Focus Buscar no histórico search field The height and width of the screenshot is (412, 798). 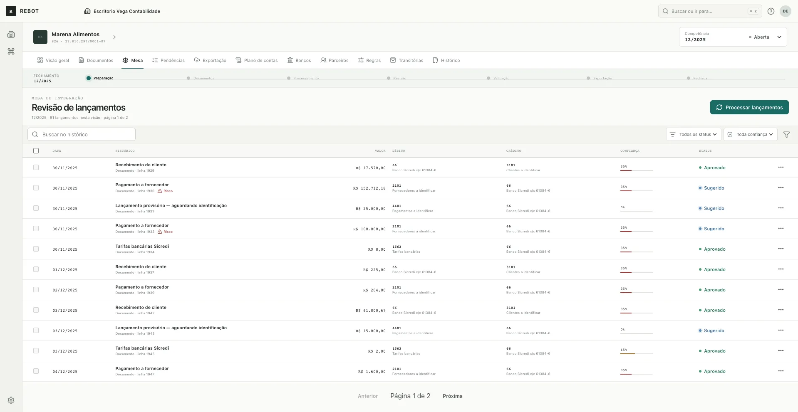(82, 134)
